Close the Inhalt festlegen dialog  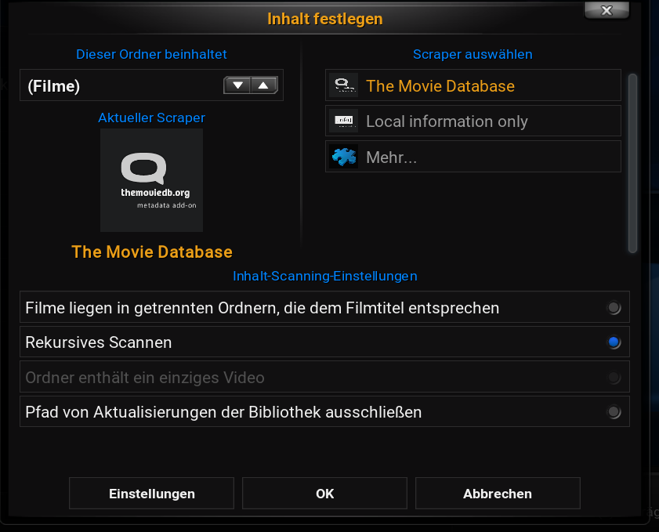click(x=606, y=10)
